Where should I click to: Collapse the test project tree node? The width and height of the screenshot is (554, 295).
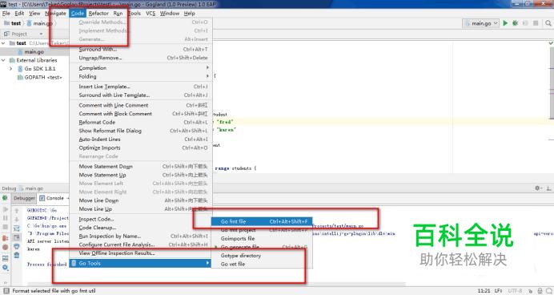3,43
